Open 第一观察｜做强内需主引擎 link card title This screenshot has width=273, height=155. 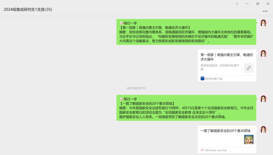(x=226, y=57)
